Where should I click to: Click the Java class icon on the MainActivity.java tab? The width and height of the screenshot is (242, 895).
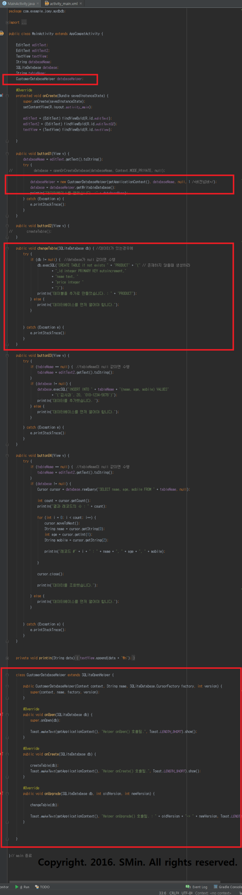point(5,4)
